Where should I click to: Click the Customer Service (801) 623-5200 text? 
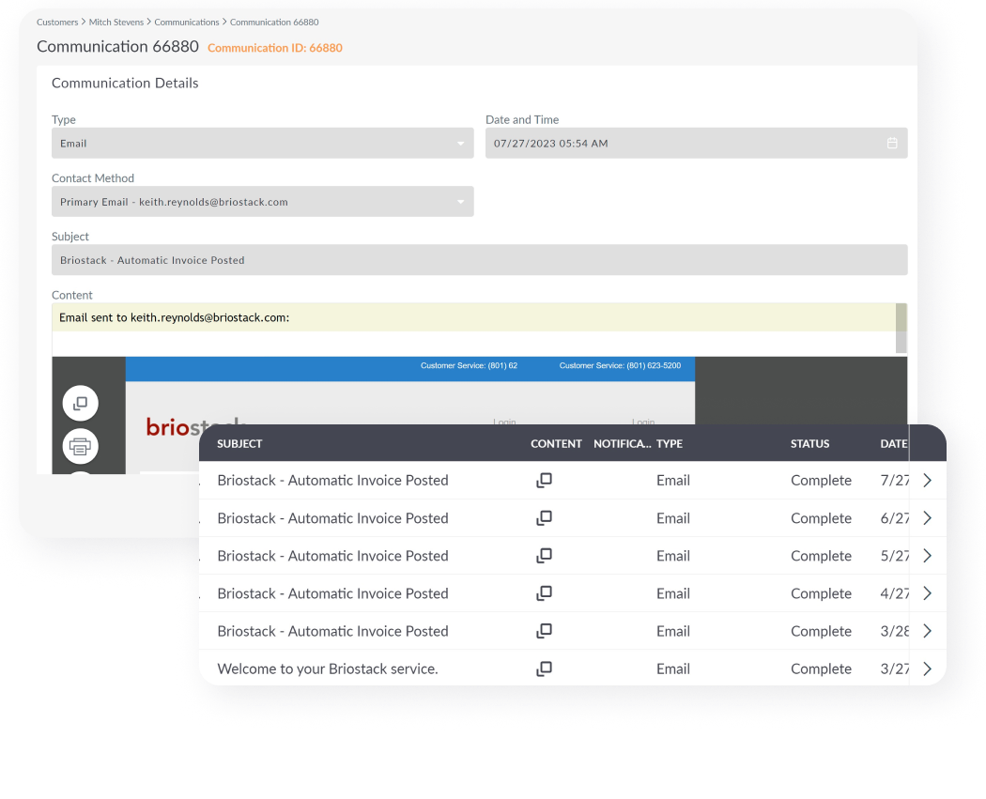click(620, 365)
